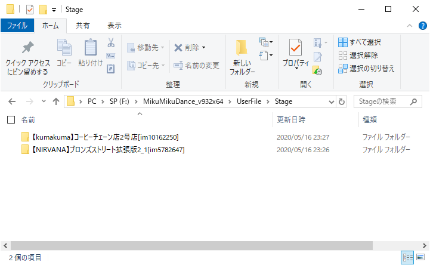This screenshot has height=265, width=430.
Task: Click the folder icon of the kumakuma item
Action: (25, 137)
